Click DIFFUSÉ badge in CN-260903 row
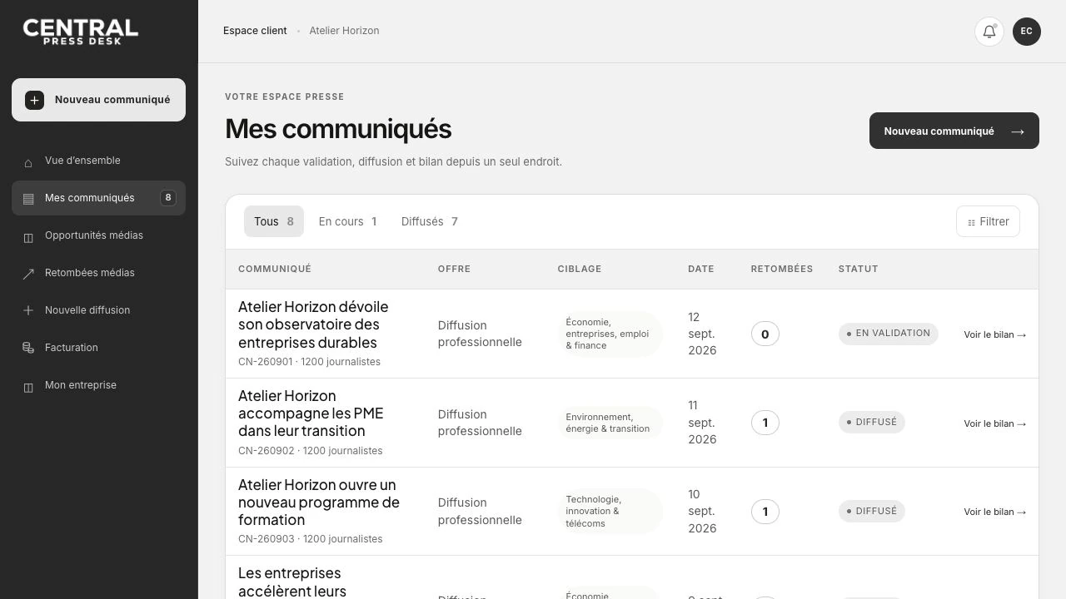The width and height of the screenshot is (1066, 599). [x=872, y=511]
